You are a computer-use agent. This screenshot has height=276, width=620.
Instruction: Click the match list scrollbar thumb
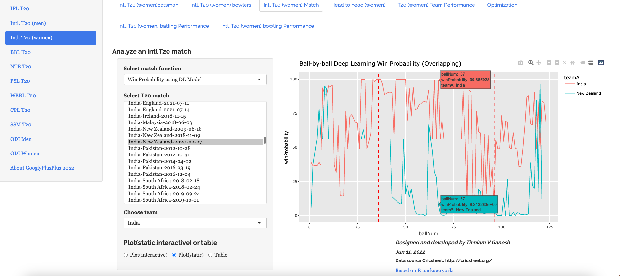coord(265,140)
